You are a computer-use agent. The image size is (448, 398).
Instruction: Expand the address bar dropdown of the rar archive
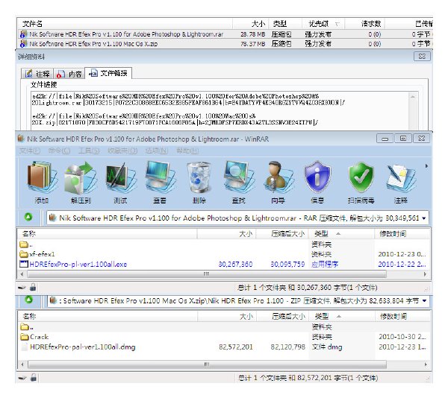pyautogui.click(x=424, y=218)
